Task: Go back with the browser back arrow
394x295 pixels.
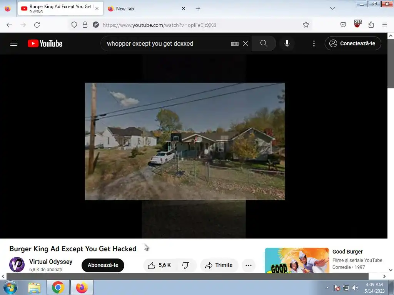Action: pos(9,25)
